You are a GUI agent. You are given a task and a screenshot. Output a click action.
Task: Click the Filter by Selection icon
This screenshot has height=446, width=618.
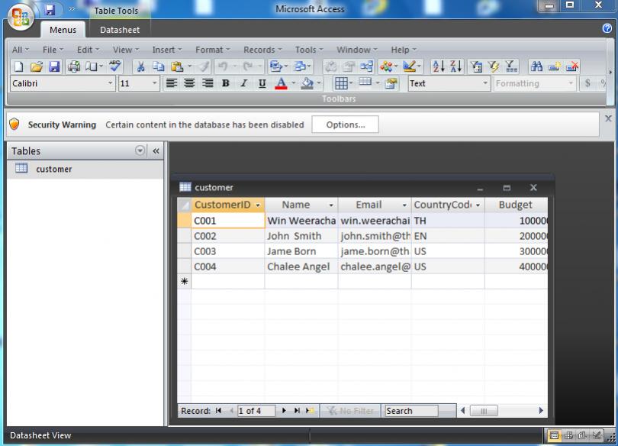click(x=477, y=66)
